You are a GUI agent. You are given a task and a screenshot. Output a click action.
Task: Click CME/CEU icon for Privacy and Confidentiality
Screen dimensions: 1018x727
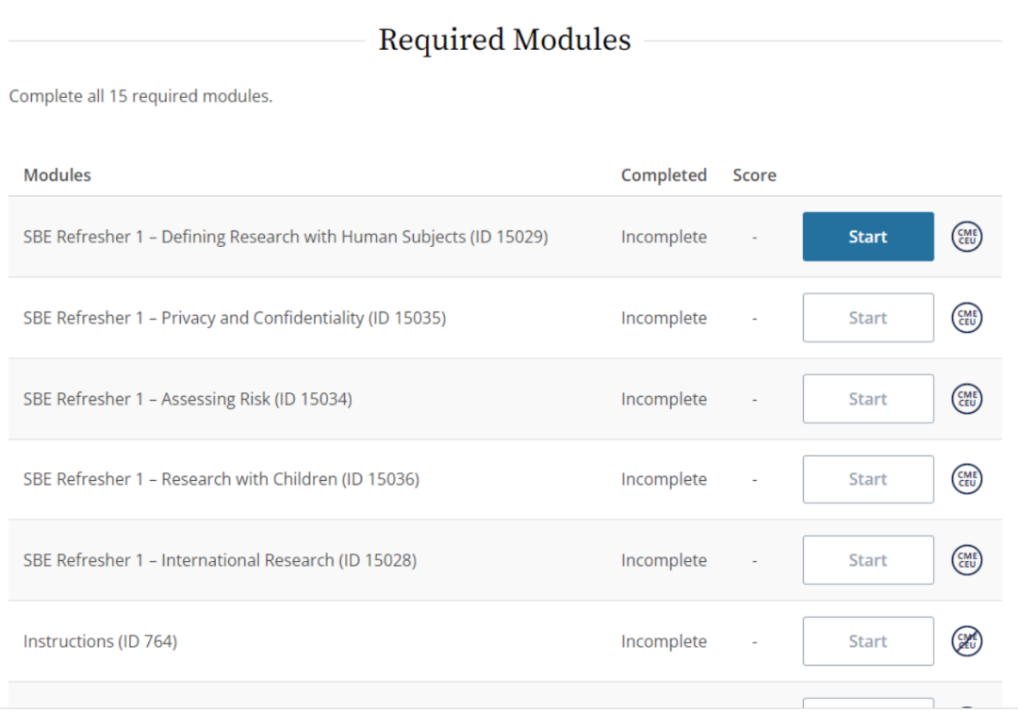click(x=967, y=318)
